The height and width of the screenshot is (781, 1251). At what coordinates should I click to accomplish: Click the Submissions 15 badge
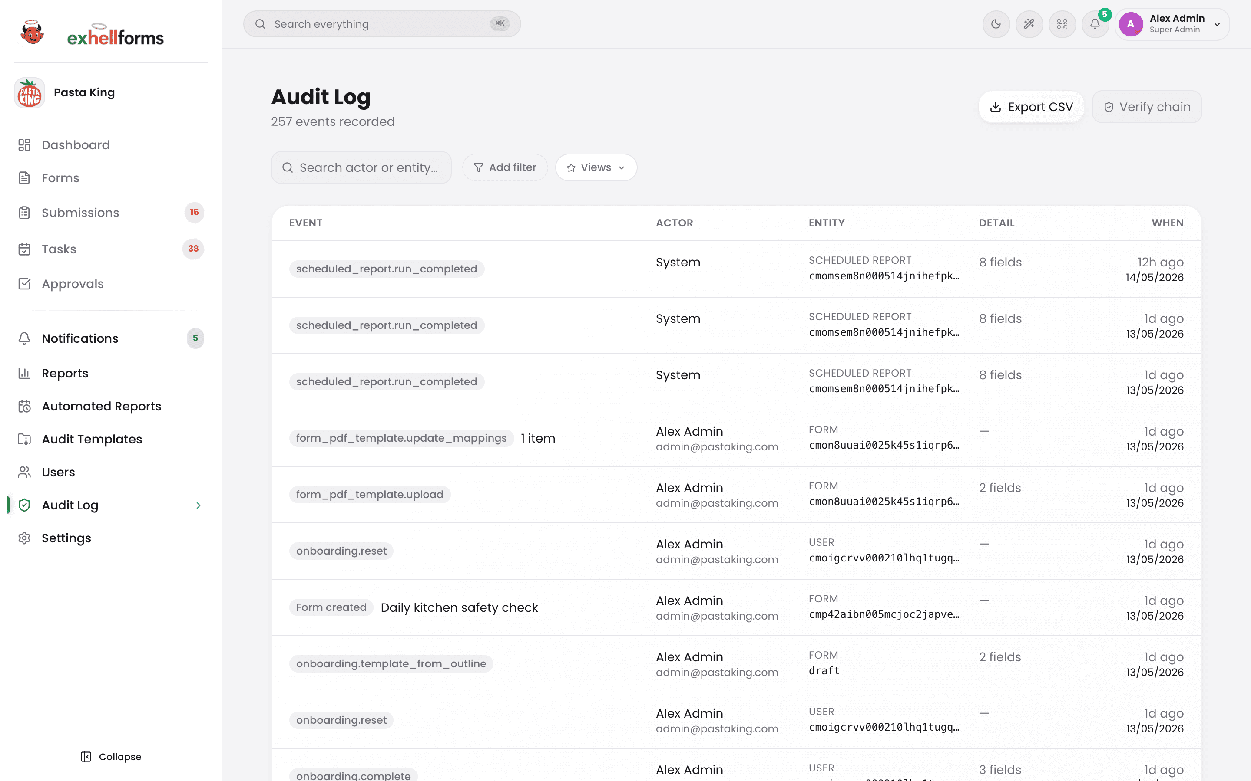click(194, 212)
